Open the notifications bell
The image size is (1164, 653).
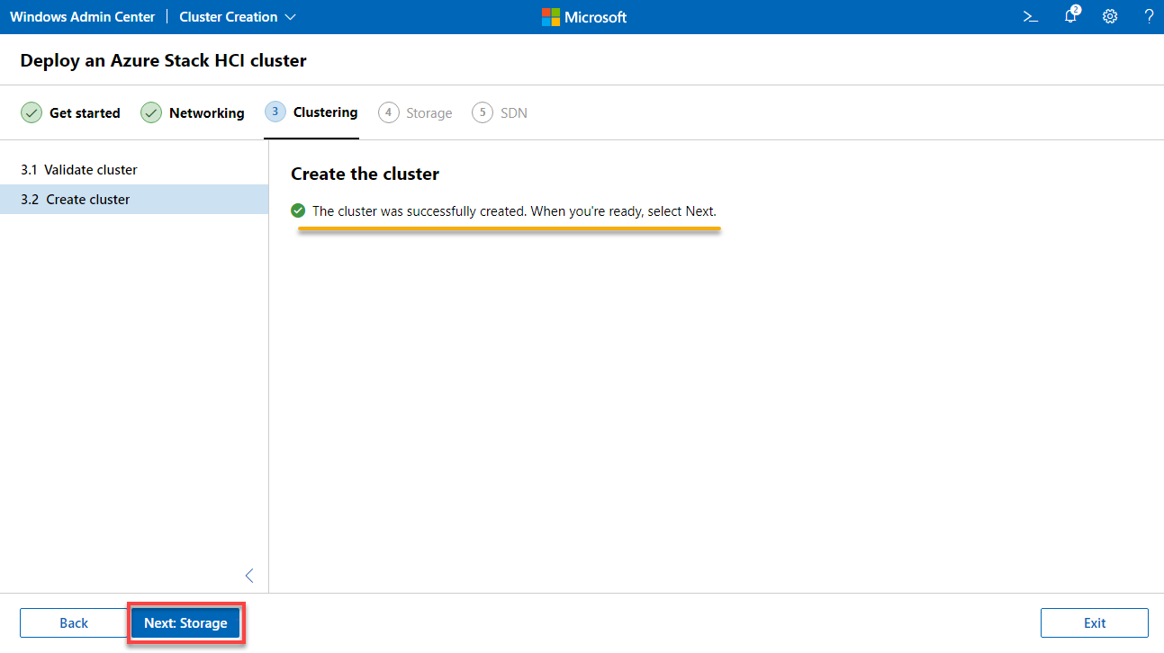1070,15
